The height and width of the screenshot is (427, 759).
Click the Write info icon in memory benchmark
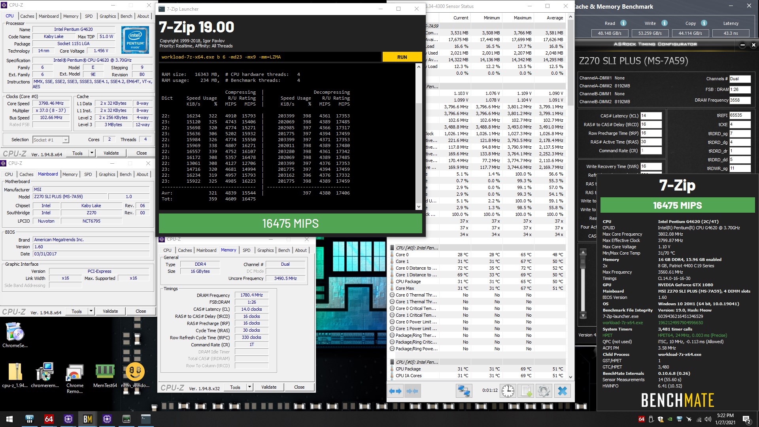tap(665, 23)
